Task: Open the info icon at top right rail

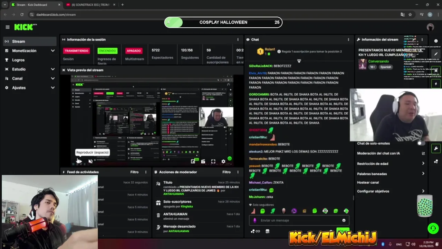Action: (x=436, y=41)
